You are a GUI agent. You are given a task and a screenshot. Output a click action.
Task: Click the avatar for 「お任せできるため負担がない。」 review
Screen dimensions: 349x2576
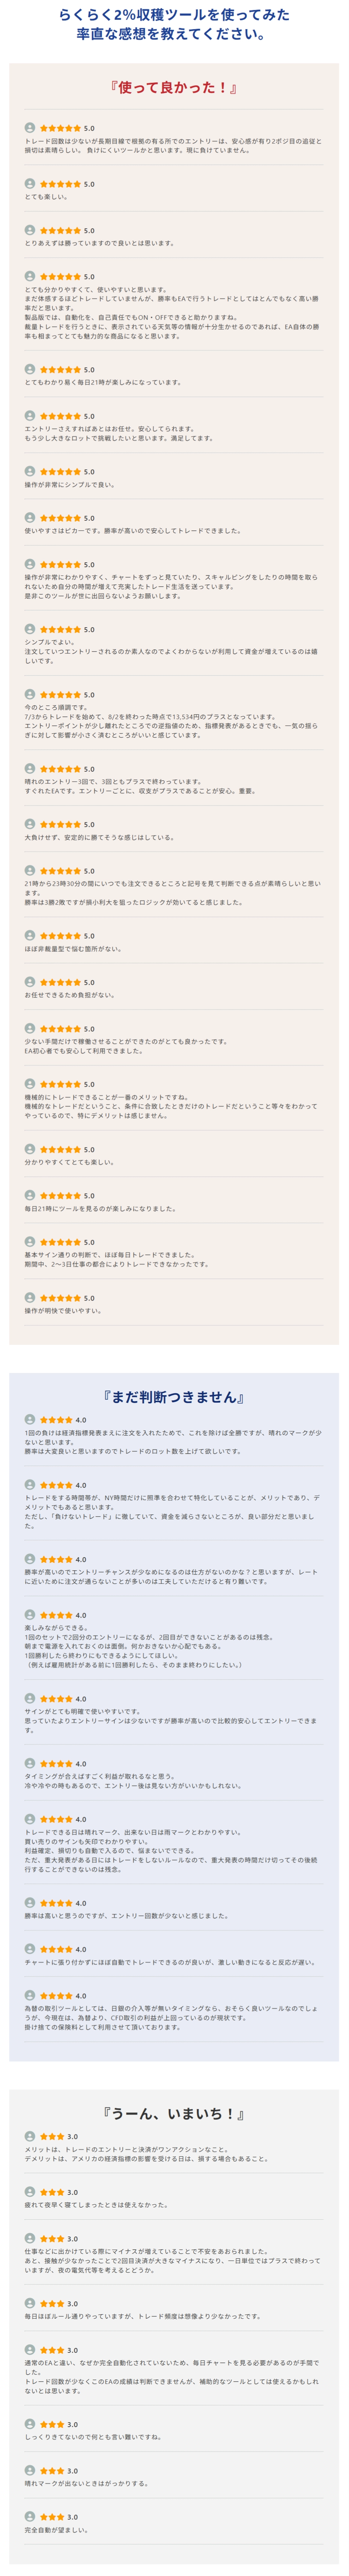[30, 982]
